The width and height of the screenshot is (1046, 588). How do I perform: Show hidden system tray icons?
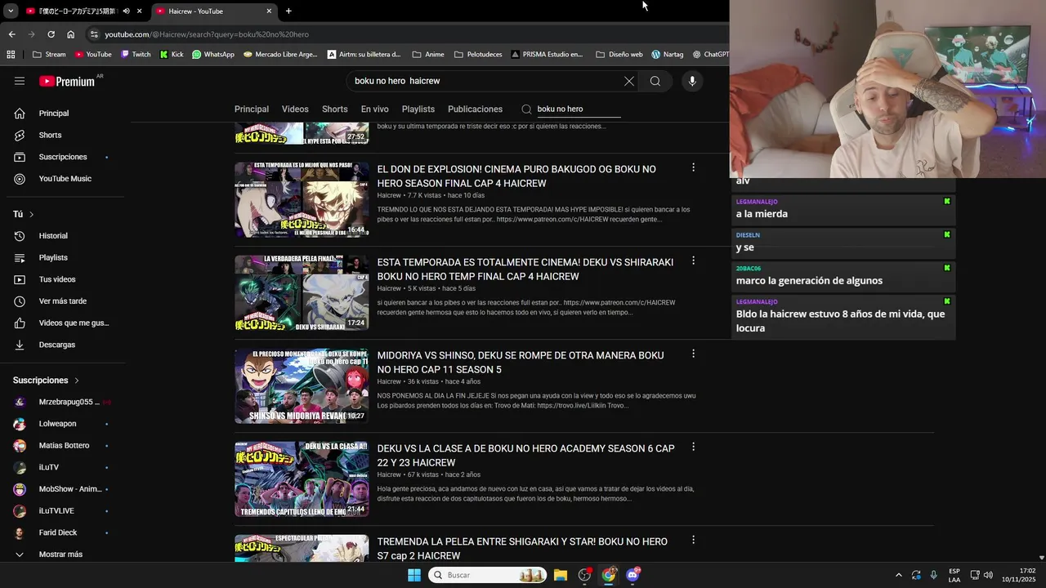pos(898,575)
